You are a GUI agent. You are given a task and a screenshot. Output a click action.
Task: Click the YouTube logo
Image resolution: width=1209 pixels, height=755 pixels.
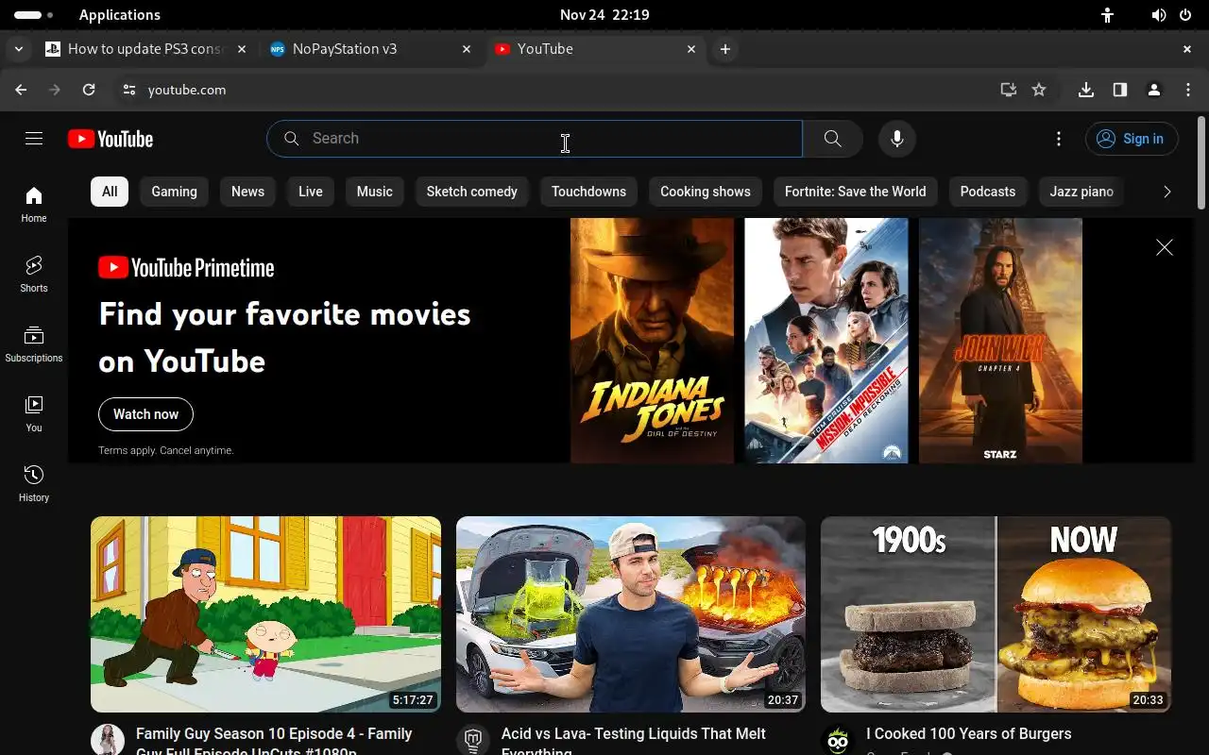coord(111,139)
